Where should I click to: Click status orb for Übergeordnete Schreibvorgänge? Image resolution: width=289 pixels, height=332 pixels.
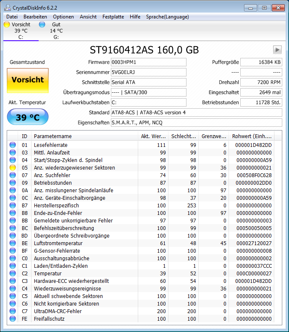[x=13, y=235]
